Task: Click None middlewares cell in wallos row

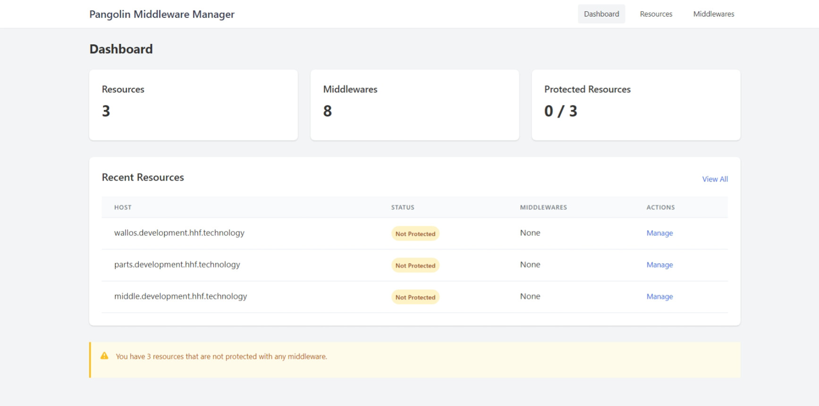Action: pos(530,233)
